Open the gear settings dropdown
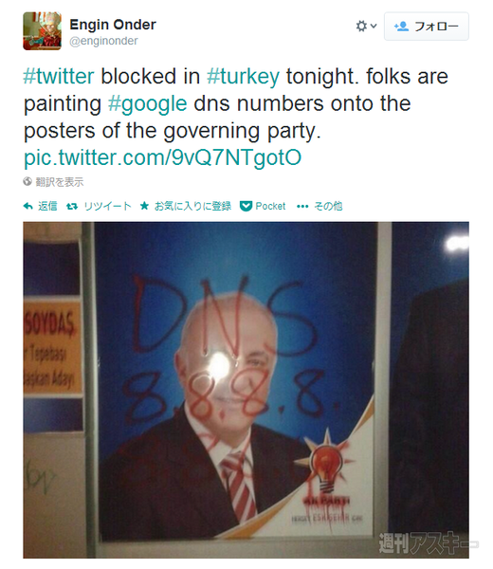This screenshot has width=493, height=569. click(x=366, y=27)
